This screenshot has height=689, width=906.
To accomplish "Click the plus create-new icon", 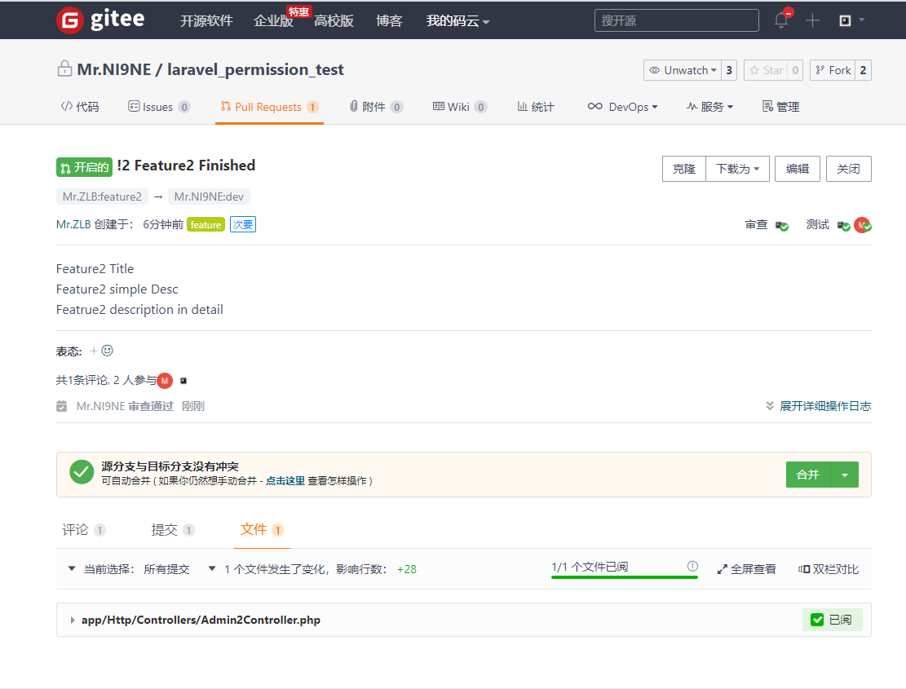I will 812,20.
